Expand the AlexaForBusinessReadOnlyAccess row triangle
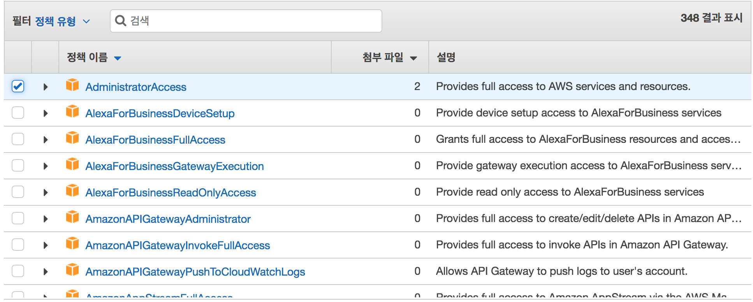The width and height of the screenshot is (753, 302). 46,193
